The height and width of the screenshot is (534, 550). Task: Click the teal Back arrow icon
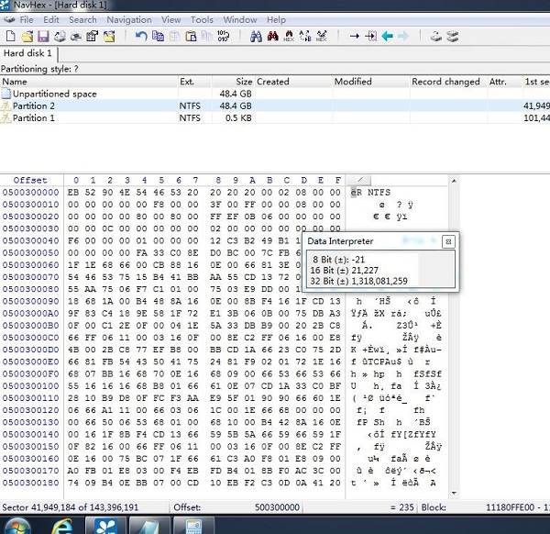click(x=387, y=36)
